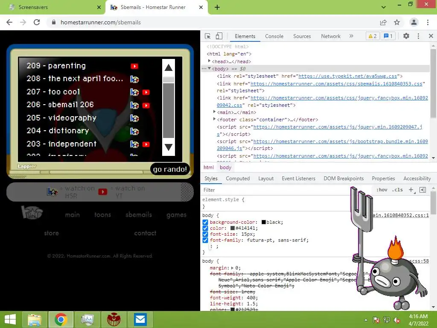Open Trogdor app in taskbar
The width and height of the screenshot is (437, 328).
pos(114,319)
